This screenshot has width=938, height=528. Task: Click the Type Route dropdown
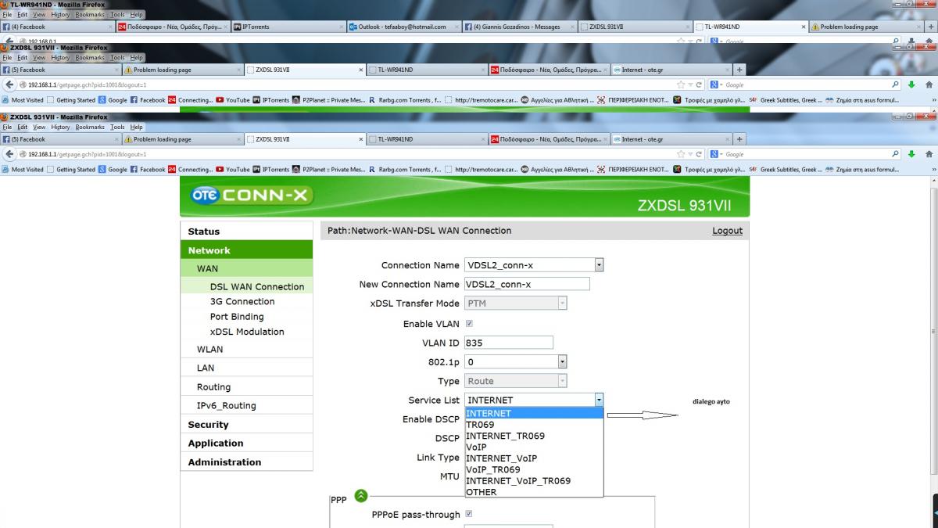515,381
